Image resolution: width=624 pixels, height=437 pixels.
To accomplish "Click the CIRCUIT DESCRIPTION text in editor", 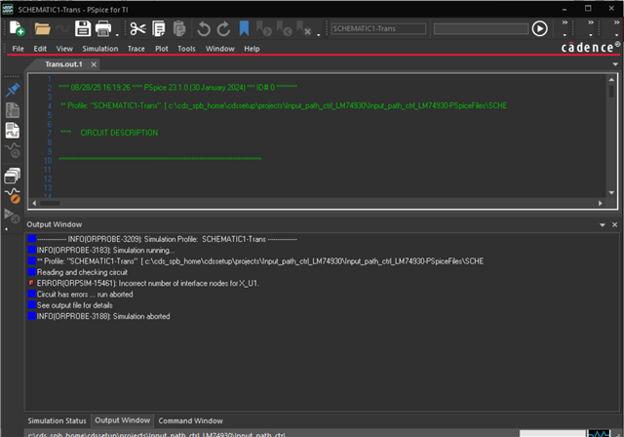I will click(x=119, y=133).
